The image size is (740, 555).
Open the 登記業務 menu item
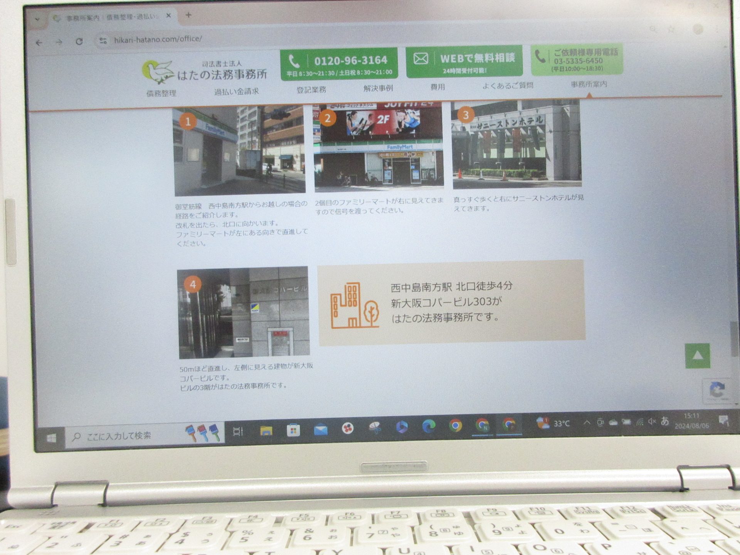pos(311,90)
